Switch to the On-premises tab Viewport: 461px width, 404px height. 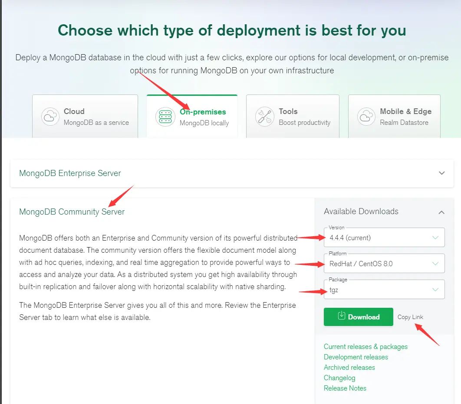[192, 117]
